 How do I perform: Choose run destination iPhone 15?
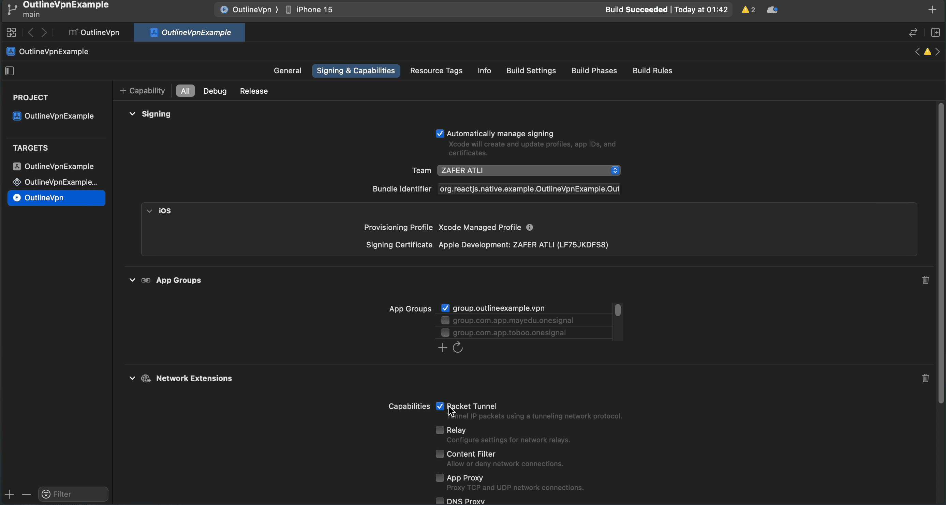[309, 10]
